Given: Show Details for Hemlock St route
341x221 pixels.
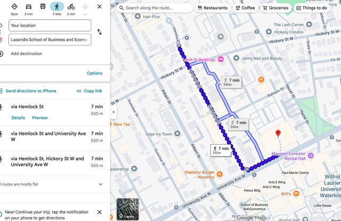Looking at the screenshot, I should click(x=18, y=118).
